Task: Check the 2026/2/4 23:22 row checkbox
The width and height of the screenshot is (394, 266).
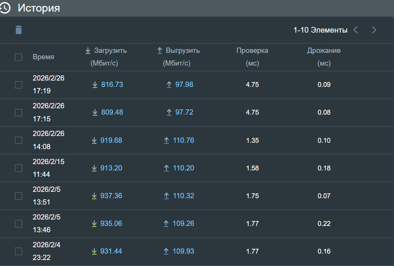Action: [x=19, y=251]
